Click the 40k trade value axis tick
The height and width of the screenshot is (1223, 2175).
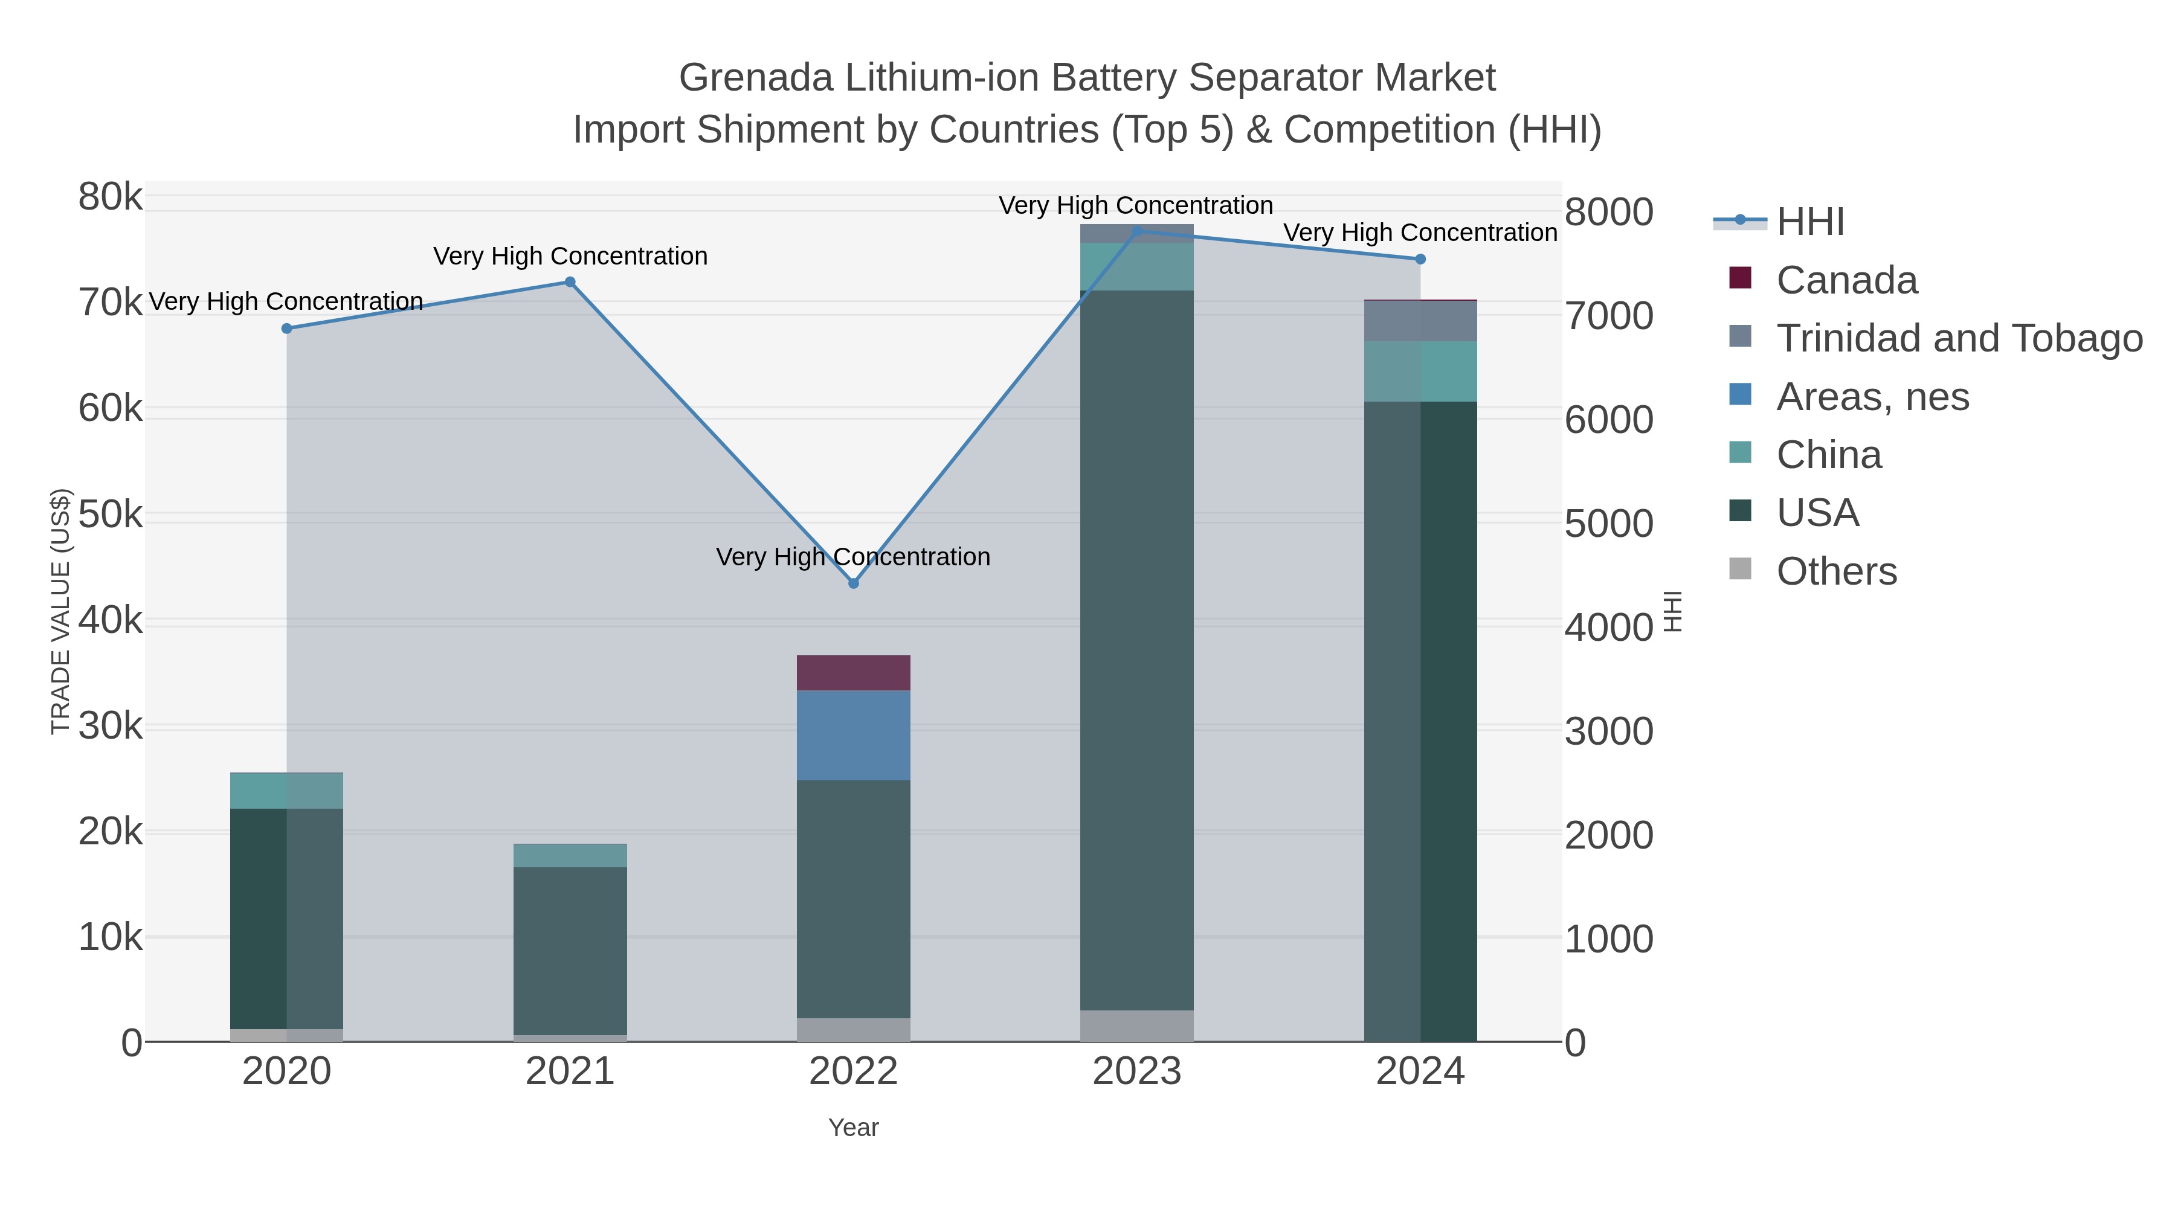pyautogui.click(x=111, y=620)
